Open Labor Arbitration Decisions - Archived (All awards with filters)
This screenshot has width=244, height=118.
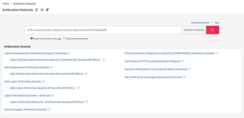coord(47,102)
